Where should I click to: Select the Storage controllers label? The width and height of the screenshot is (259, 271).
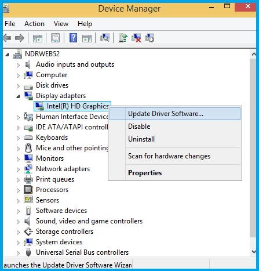coord(64,232)
